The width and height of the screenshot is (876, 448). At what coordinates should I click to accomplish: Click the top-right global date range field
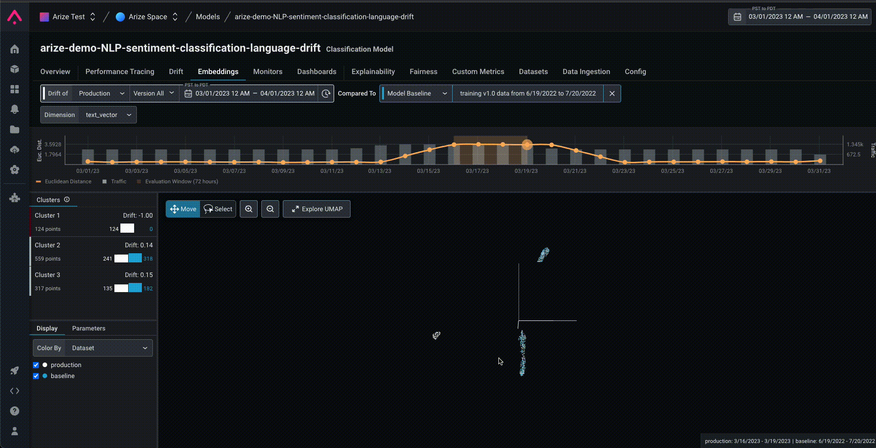[x=800, y=17]
